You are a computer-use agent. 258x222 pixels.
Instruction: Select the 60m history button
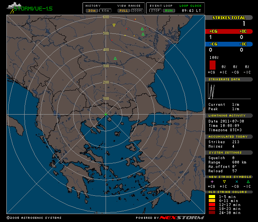pos(105,11)
